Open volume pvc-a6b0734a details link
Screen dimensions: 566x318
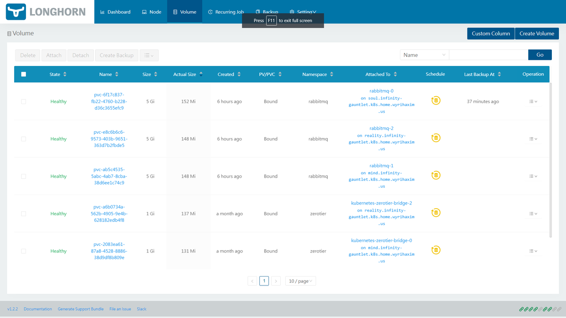(109, 213)
